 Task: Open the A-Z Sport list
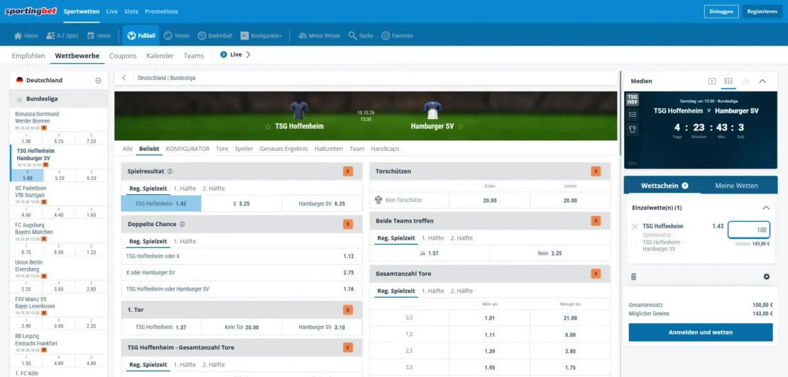click(x=62, y=35)
